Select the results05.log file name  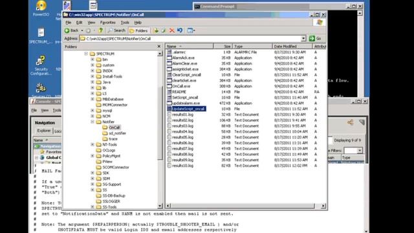(182, 137)
